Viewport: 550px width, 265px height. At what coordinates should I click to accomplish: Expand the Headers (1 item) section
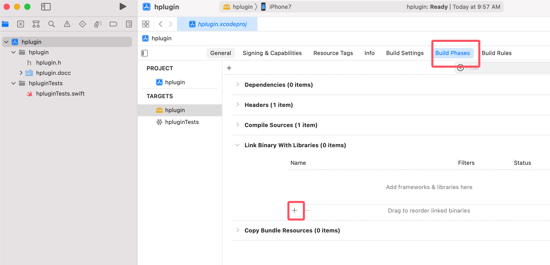[238, 105]
